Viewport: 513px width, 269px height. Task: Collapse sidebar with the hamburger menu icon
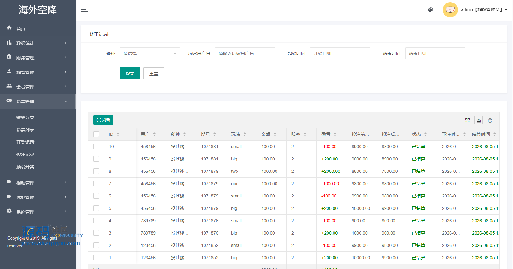tap(85, 10)
